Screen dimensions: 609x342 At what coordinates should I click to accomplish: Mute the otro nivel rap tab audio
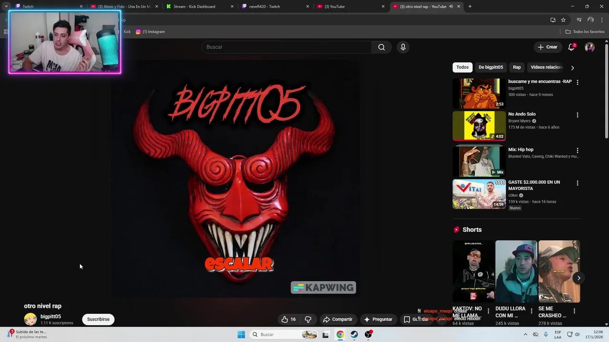click(451, 7)
